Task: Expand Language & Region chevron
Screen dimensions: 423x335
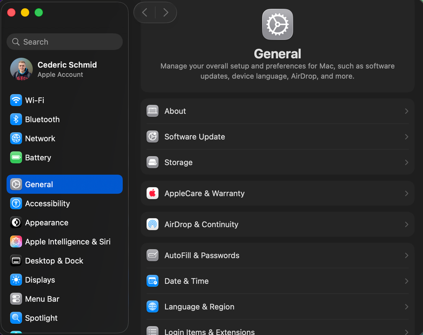Action: click(x=406, y=307)
